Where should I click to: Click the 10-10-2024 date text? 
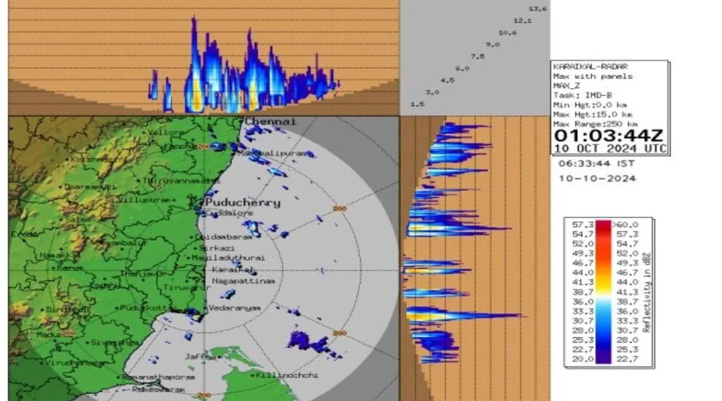(597, 178)
